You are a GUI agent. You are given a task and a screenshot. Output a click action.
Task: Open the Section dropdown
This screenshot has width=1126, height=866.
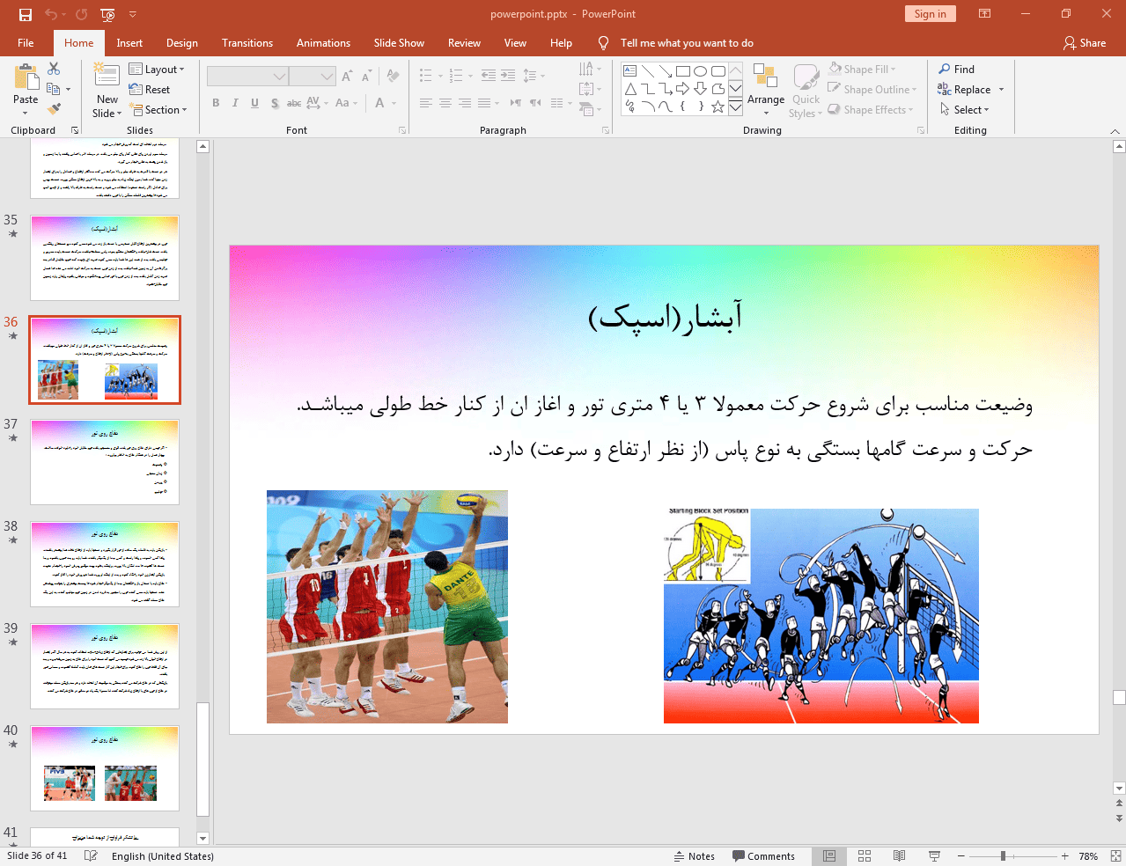coord(158,110)
